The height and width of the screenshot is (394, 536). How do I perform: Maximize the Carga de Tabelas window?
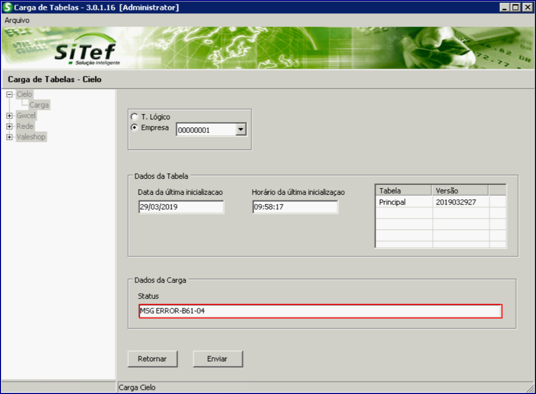click(516, 7)
